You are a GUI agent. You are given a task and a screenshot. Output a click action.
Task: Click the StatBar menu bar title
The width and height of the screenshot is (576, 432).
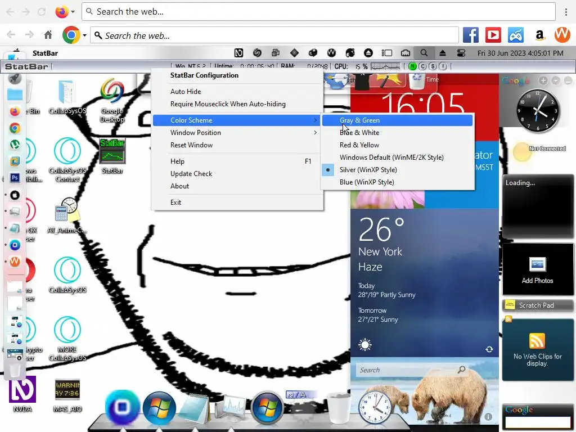[x=45, y=53]
